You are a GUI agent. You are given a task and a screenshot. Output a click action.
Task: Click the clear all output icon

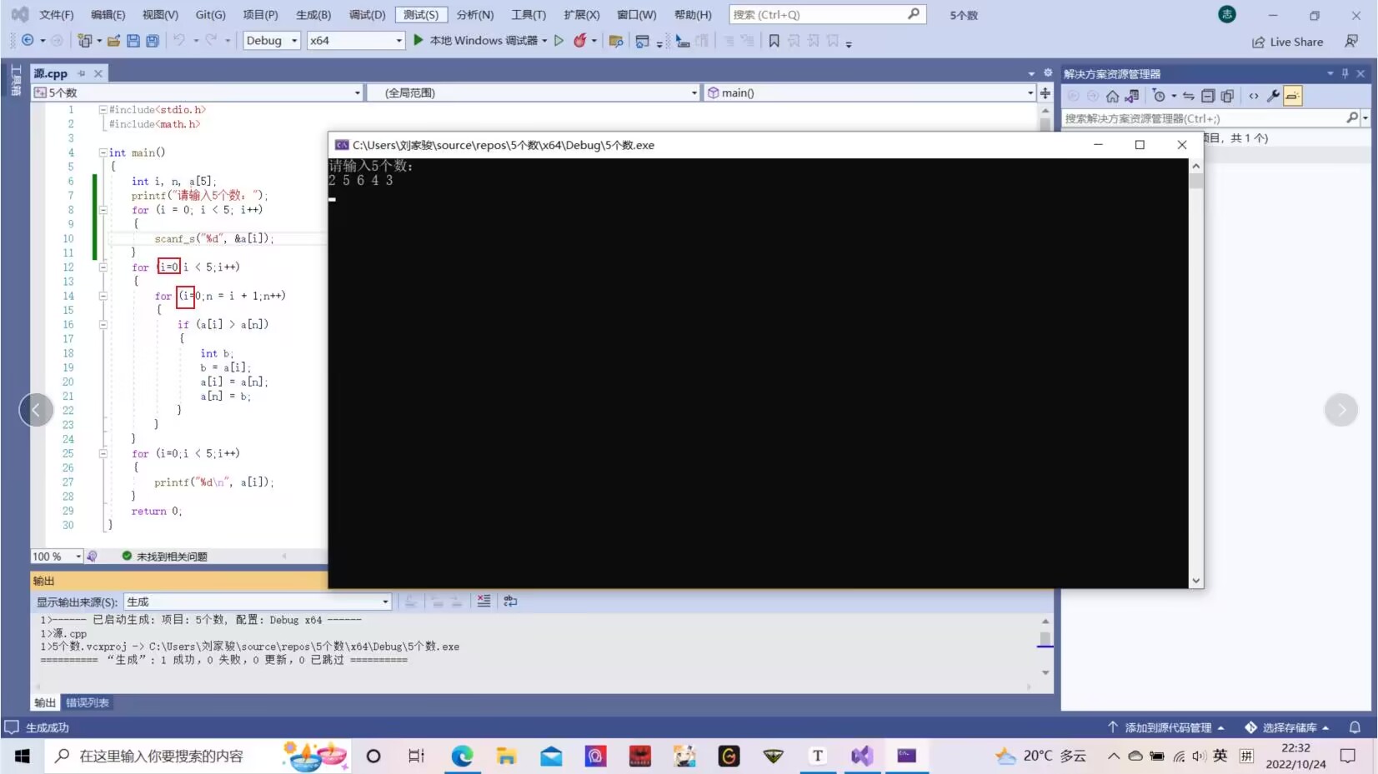(x=484, y=601)
